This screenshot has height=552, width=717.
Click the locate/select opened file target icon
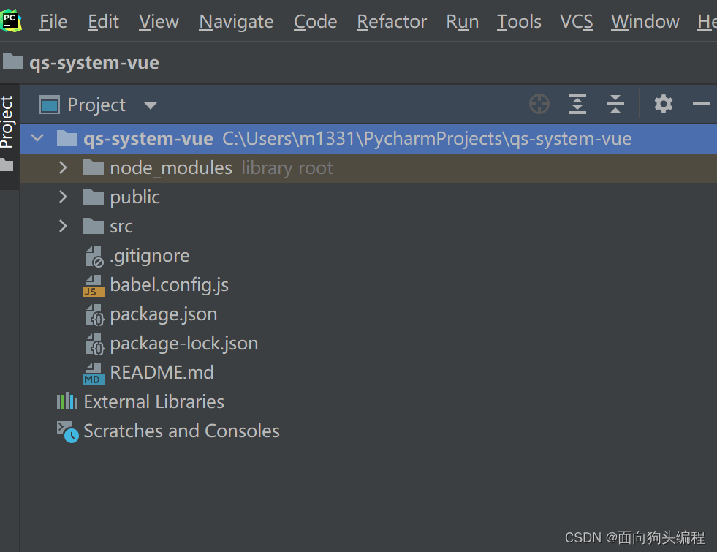coord(539,105)
